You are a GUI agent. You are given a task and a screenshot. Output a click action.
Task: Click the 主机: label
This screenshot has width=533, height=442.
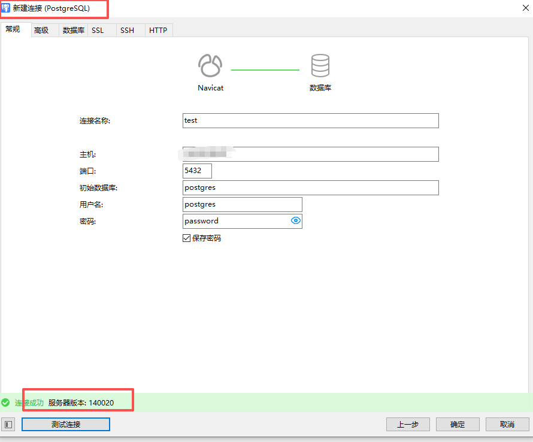tap(87, 155)
